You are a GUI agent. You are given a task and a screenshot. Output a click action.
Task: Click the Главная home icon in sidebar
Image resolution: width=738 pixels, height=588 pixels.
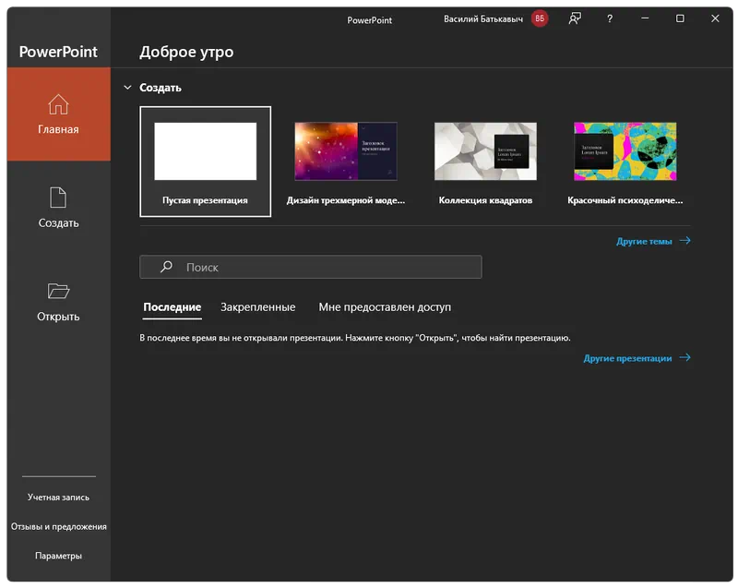coord(58,104)
